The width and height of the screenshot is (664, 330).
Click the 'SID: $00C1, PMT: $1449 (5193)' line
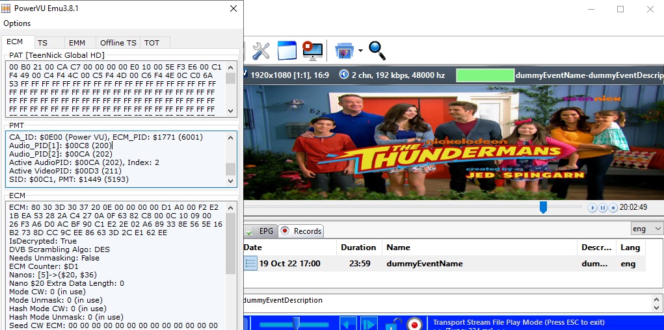coord(68,179)
